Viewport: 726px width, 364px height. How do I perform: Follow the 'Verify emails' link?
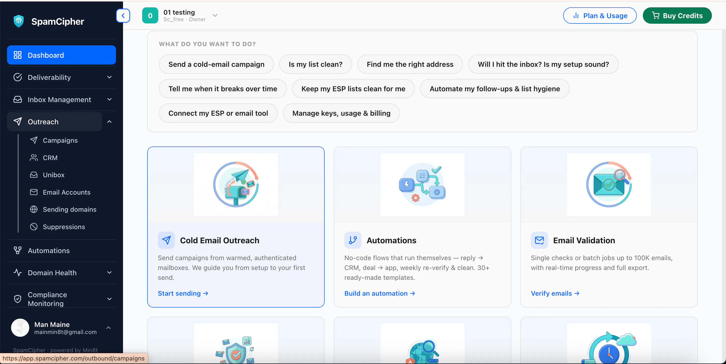(x=555, y=293)
